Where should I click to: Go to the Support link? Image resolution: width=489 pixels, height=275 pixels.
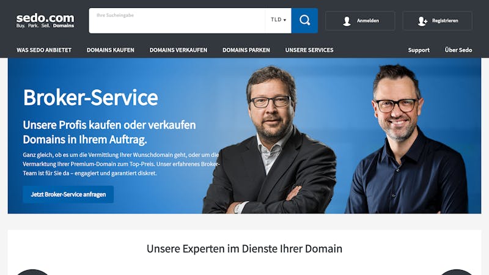tap(419, 50)
